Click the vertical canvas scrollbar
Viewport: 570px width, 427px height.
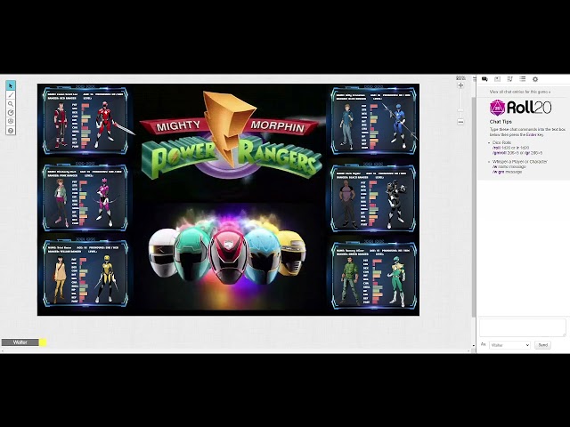tap(473, 207)
